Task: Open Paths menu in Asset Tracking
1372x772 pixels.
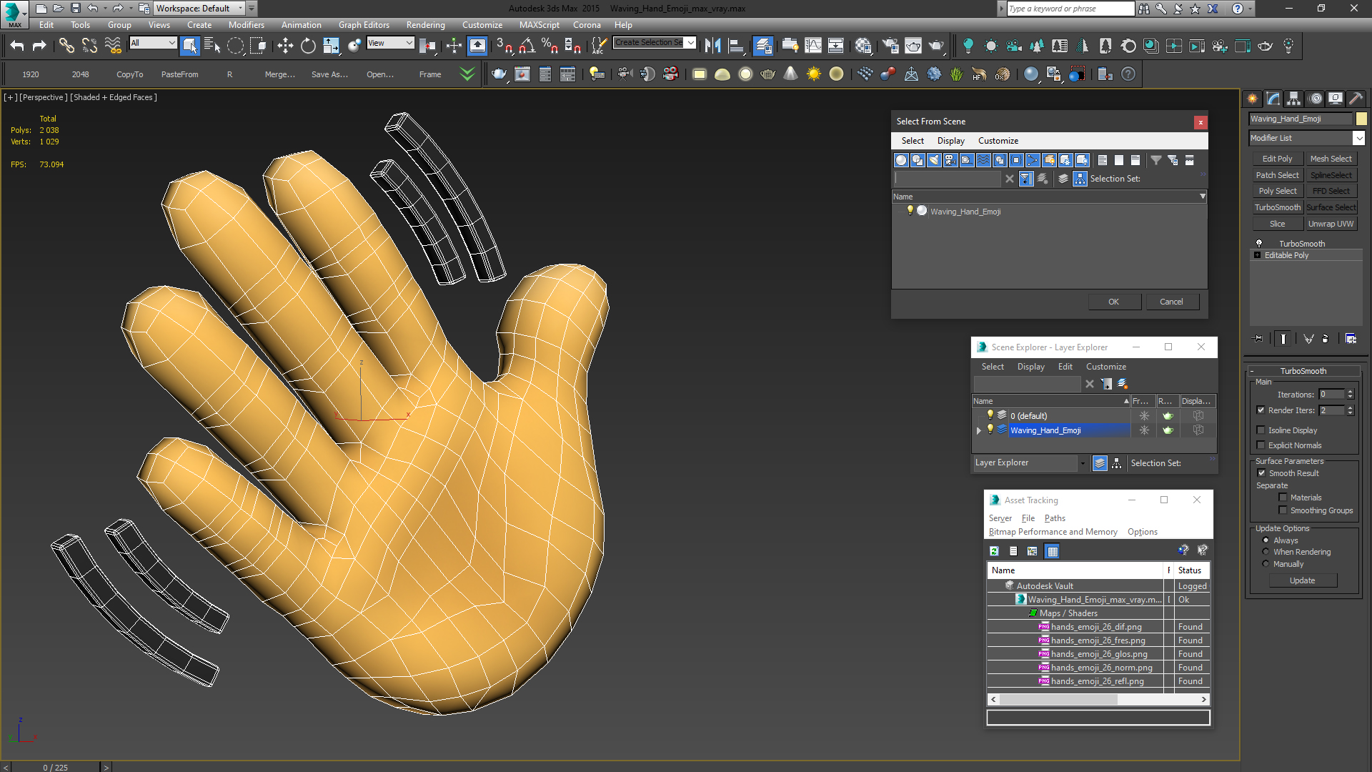Action: 1055,518
